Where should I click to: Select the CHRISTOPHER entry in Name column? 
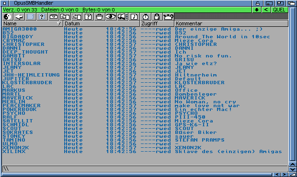23,44
